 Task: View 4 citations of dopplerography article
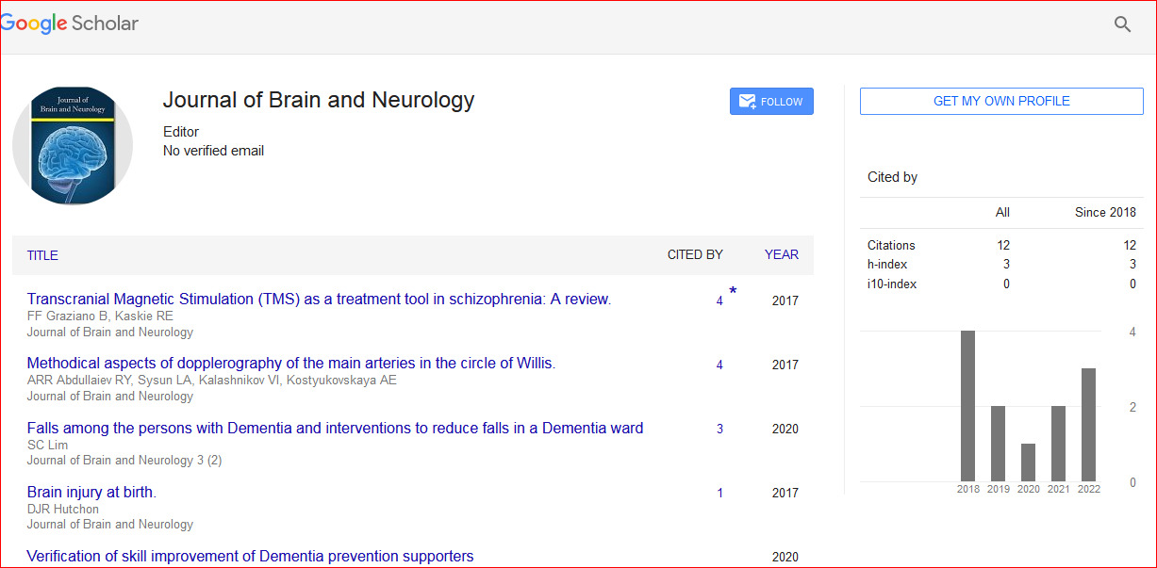click(719, 365)
